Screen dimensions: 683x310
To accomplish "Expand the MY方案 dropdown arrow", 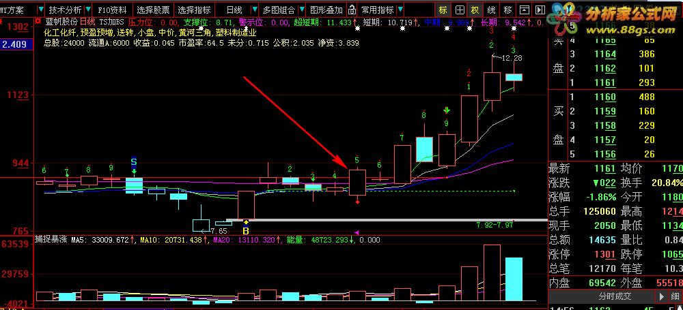I will point(40,10).
